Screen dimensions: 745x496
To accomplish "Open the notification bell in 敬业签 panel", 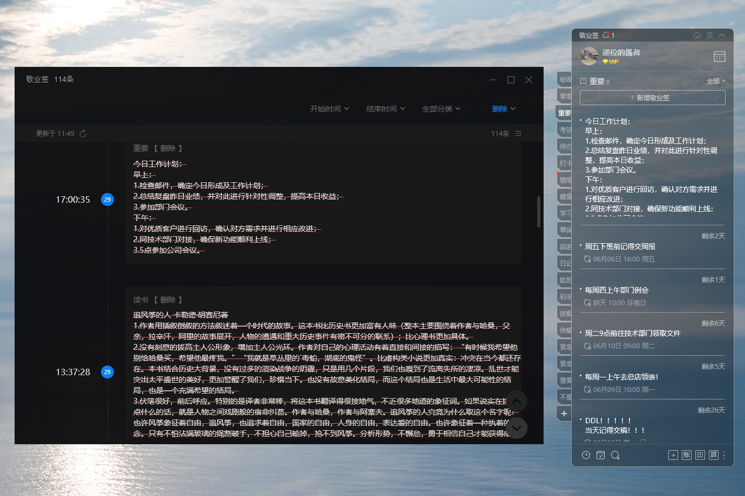I will click(x=606, y=35).
